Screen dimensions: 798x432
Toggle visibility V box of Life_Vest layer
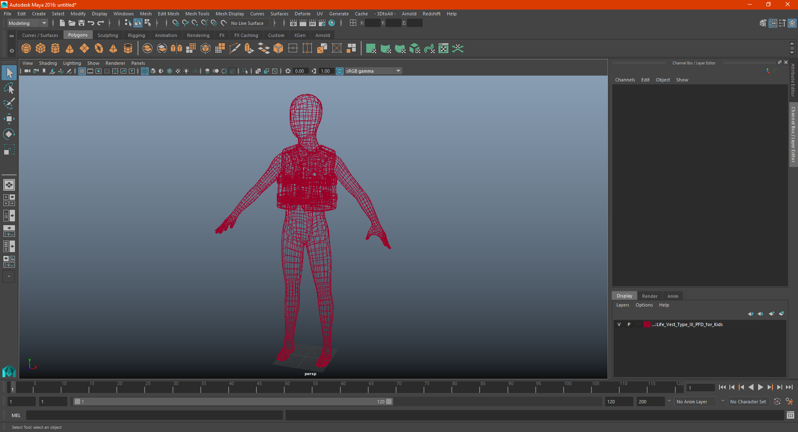(619, 324)
